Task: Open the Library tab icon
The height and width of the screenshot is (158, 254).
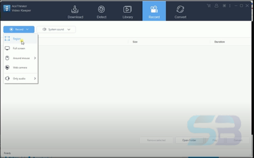Action: 127,9
